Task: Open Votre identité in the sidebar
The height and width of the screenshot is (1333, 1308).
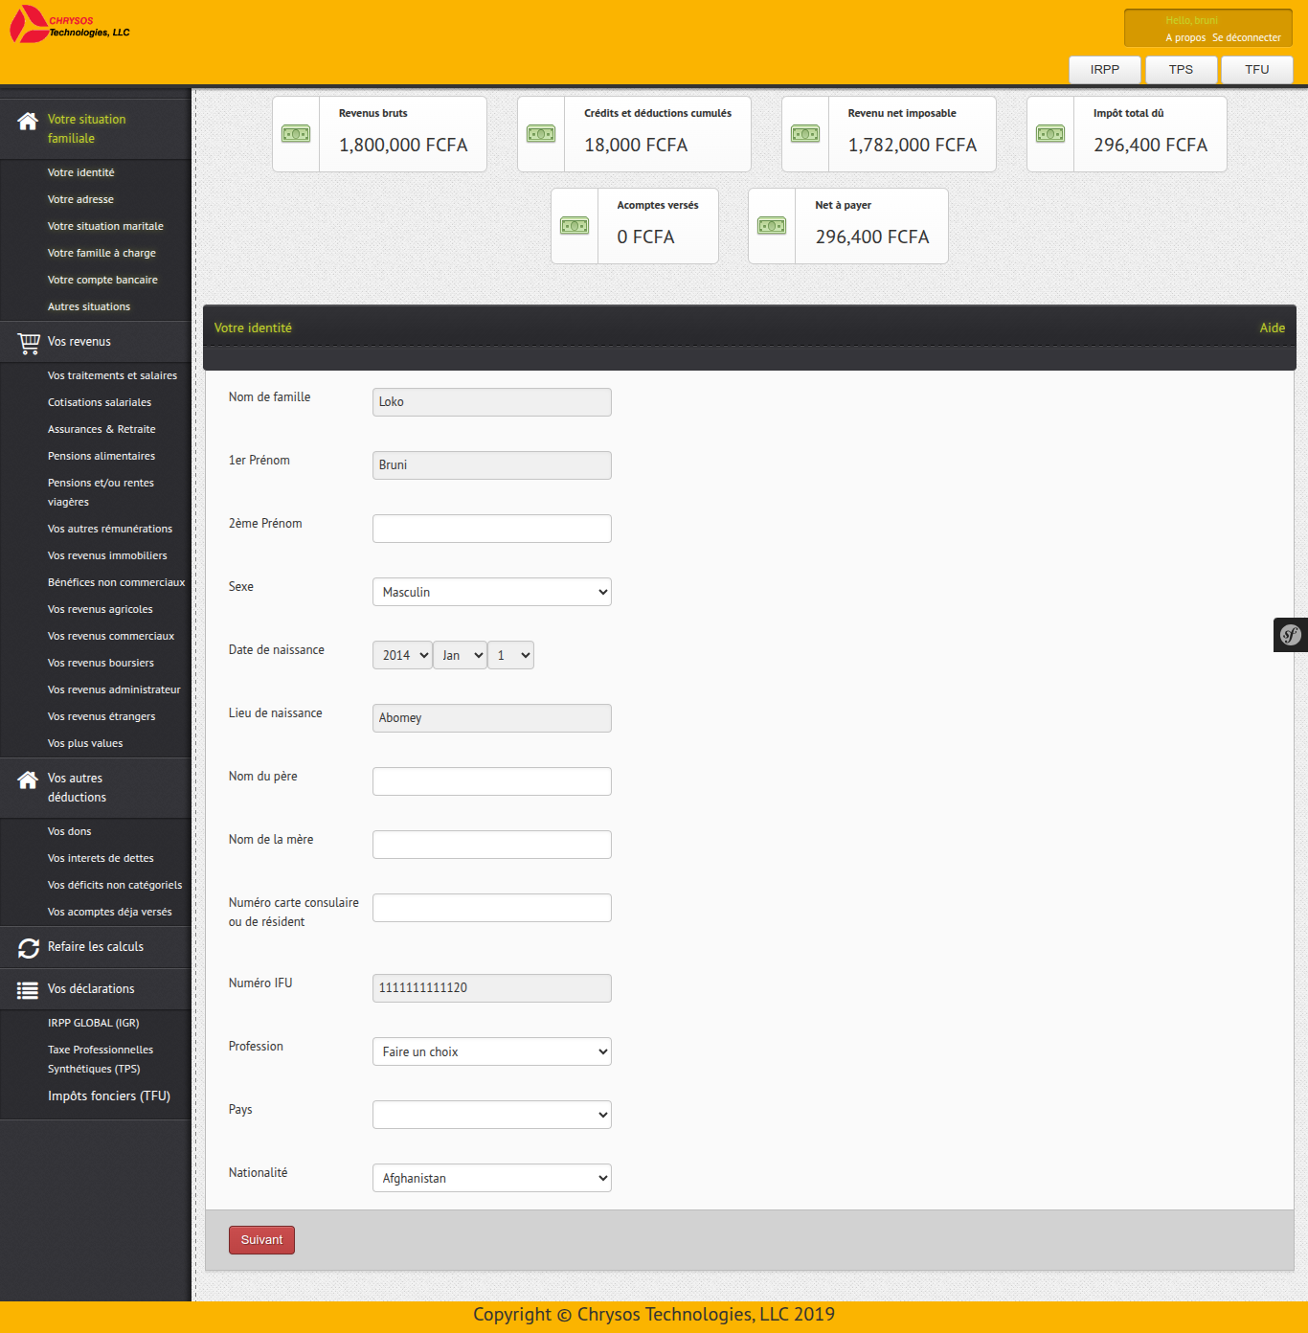Action: (81, 172)
